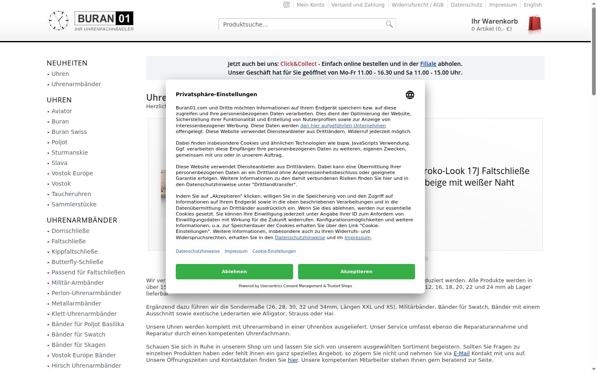Click the NEUHEITEN sidebar heading

pos(67,63)
